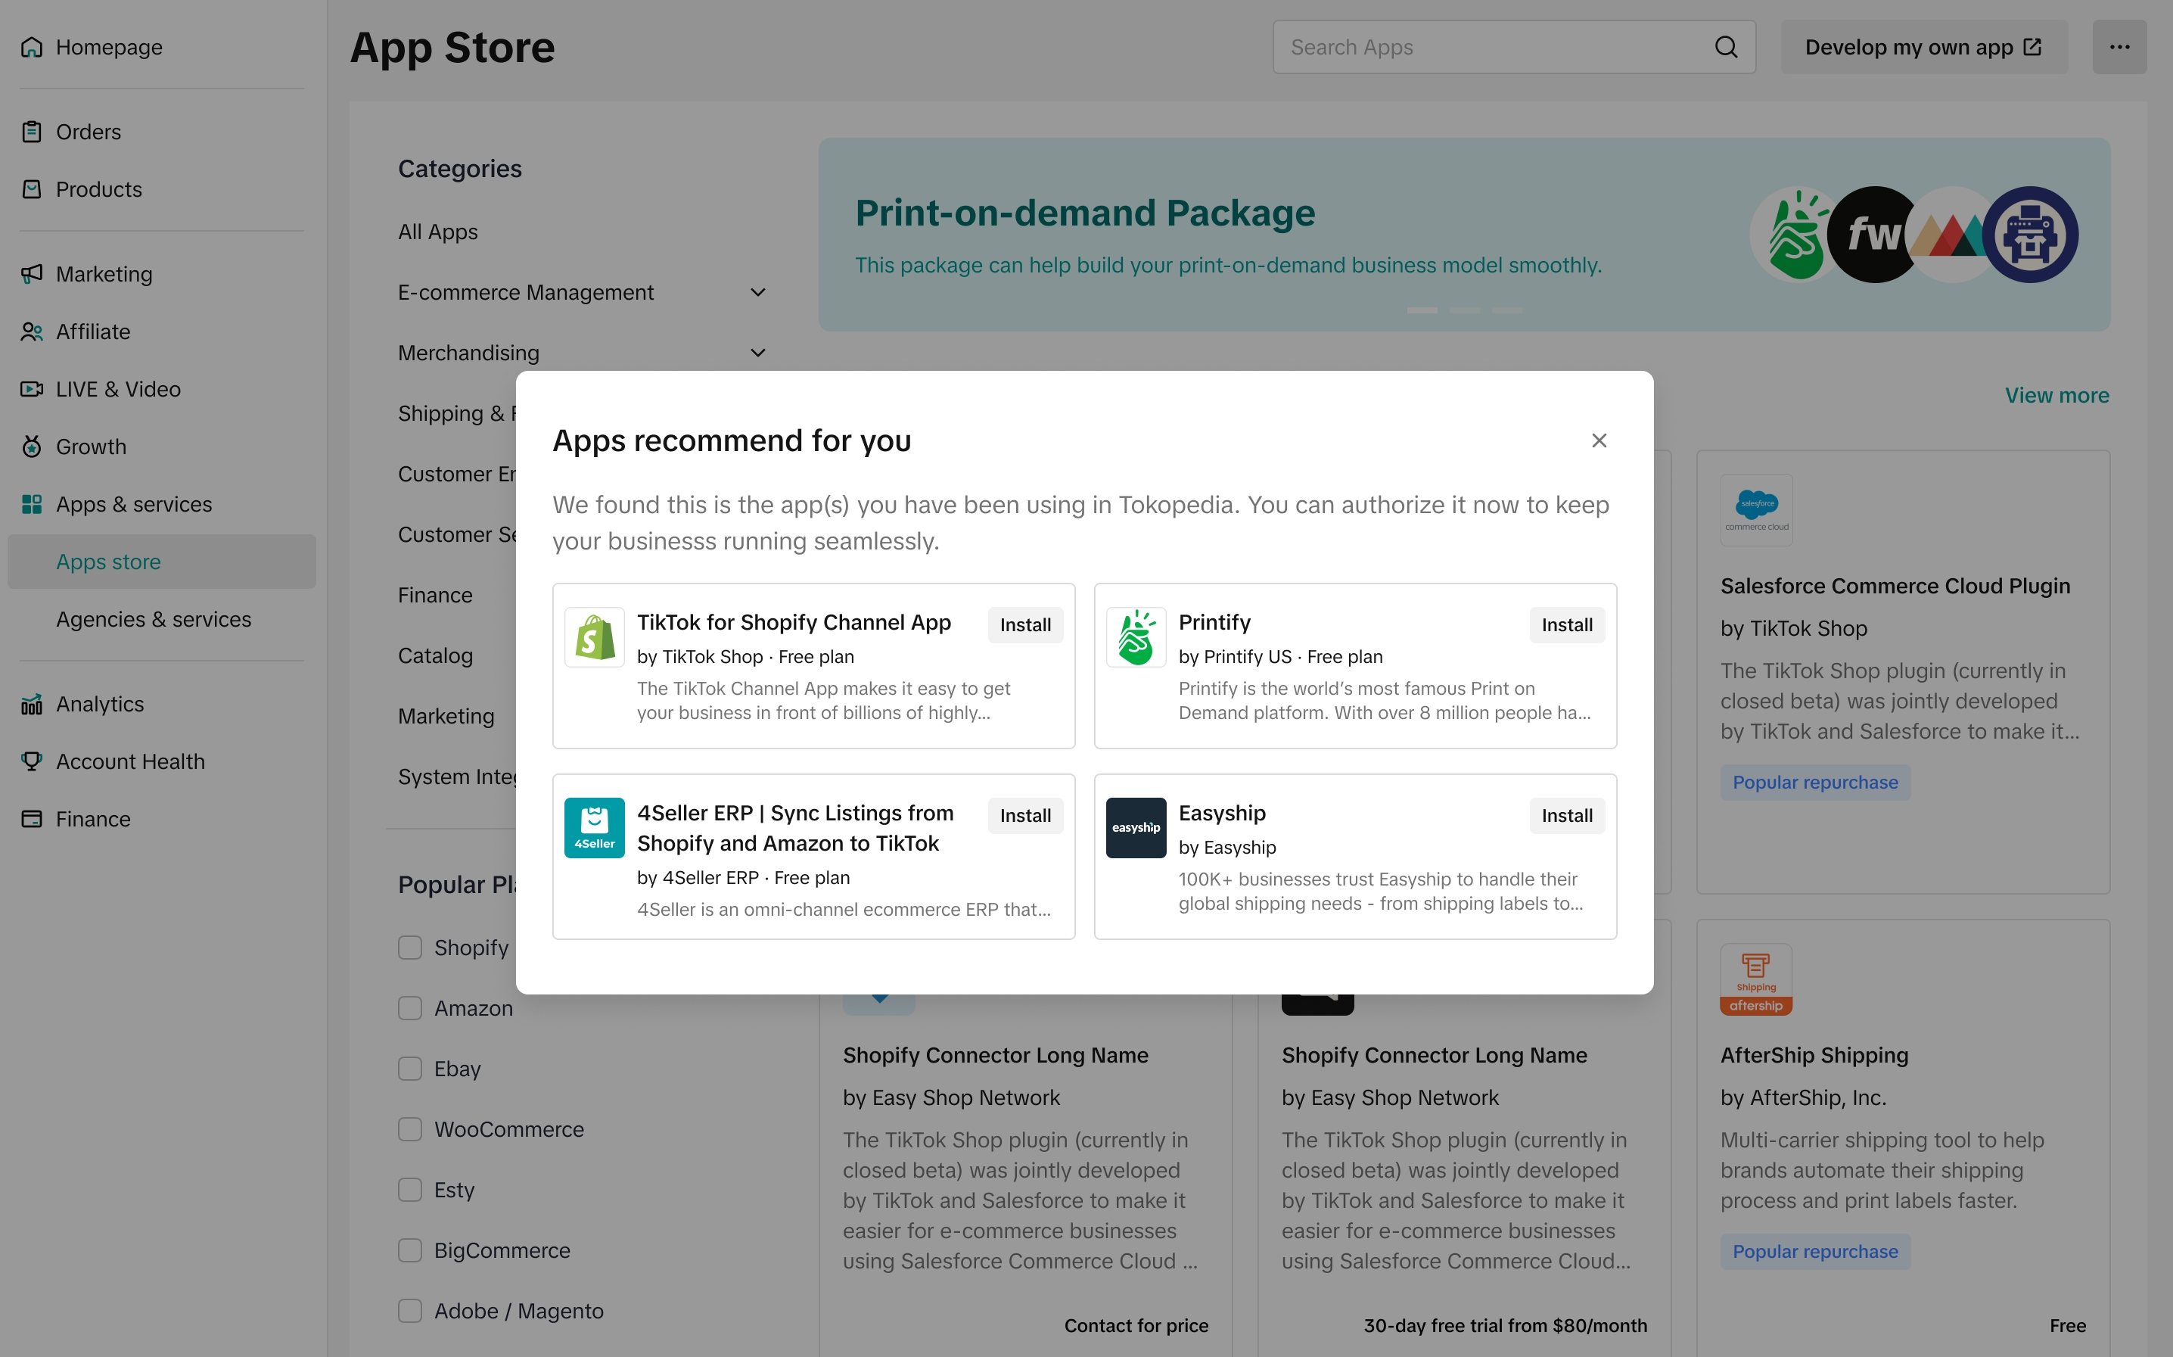2173x1357 pixels.
Task: Select the first banner carousel indicator
Action: (x=1422, y=310)
